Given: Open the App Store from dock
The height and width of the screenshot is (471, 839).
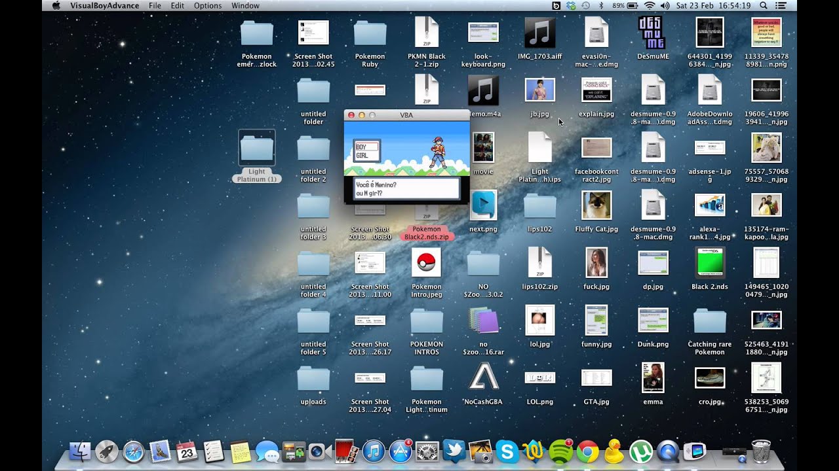Looking at the screenshot, I should [400, 451].
